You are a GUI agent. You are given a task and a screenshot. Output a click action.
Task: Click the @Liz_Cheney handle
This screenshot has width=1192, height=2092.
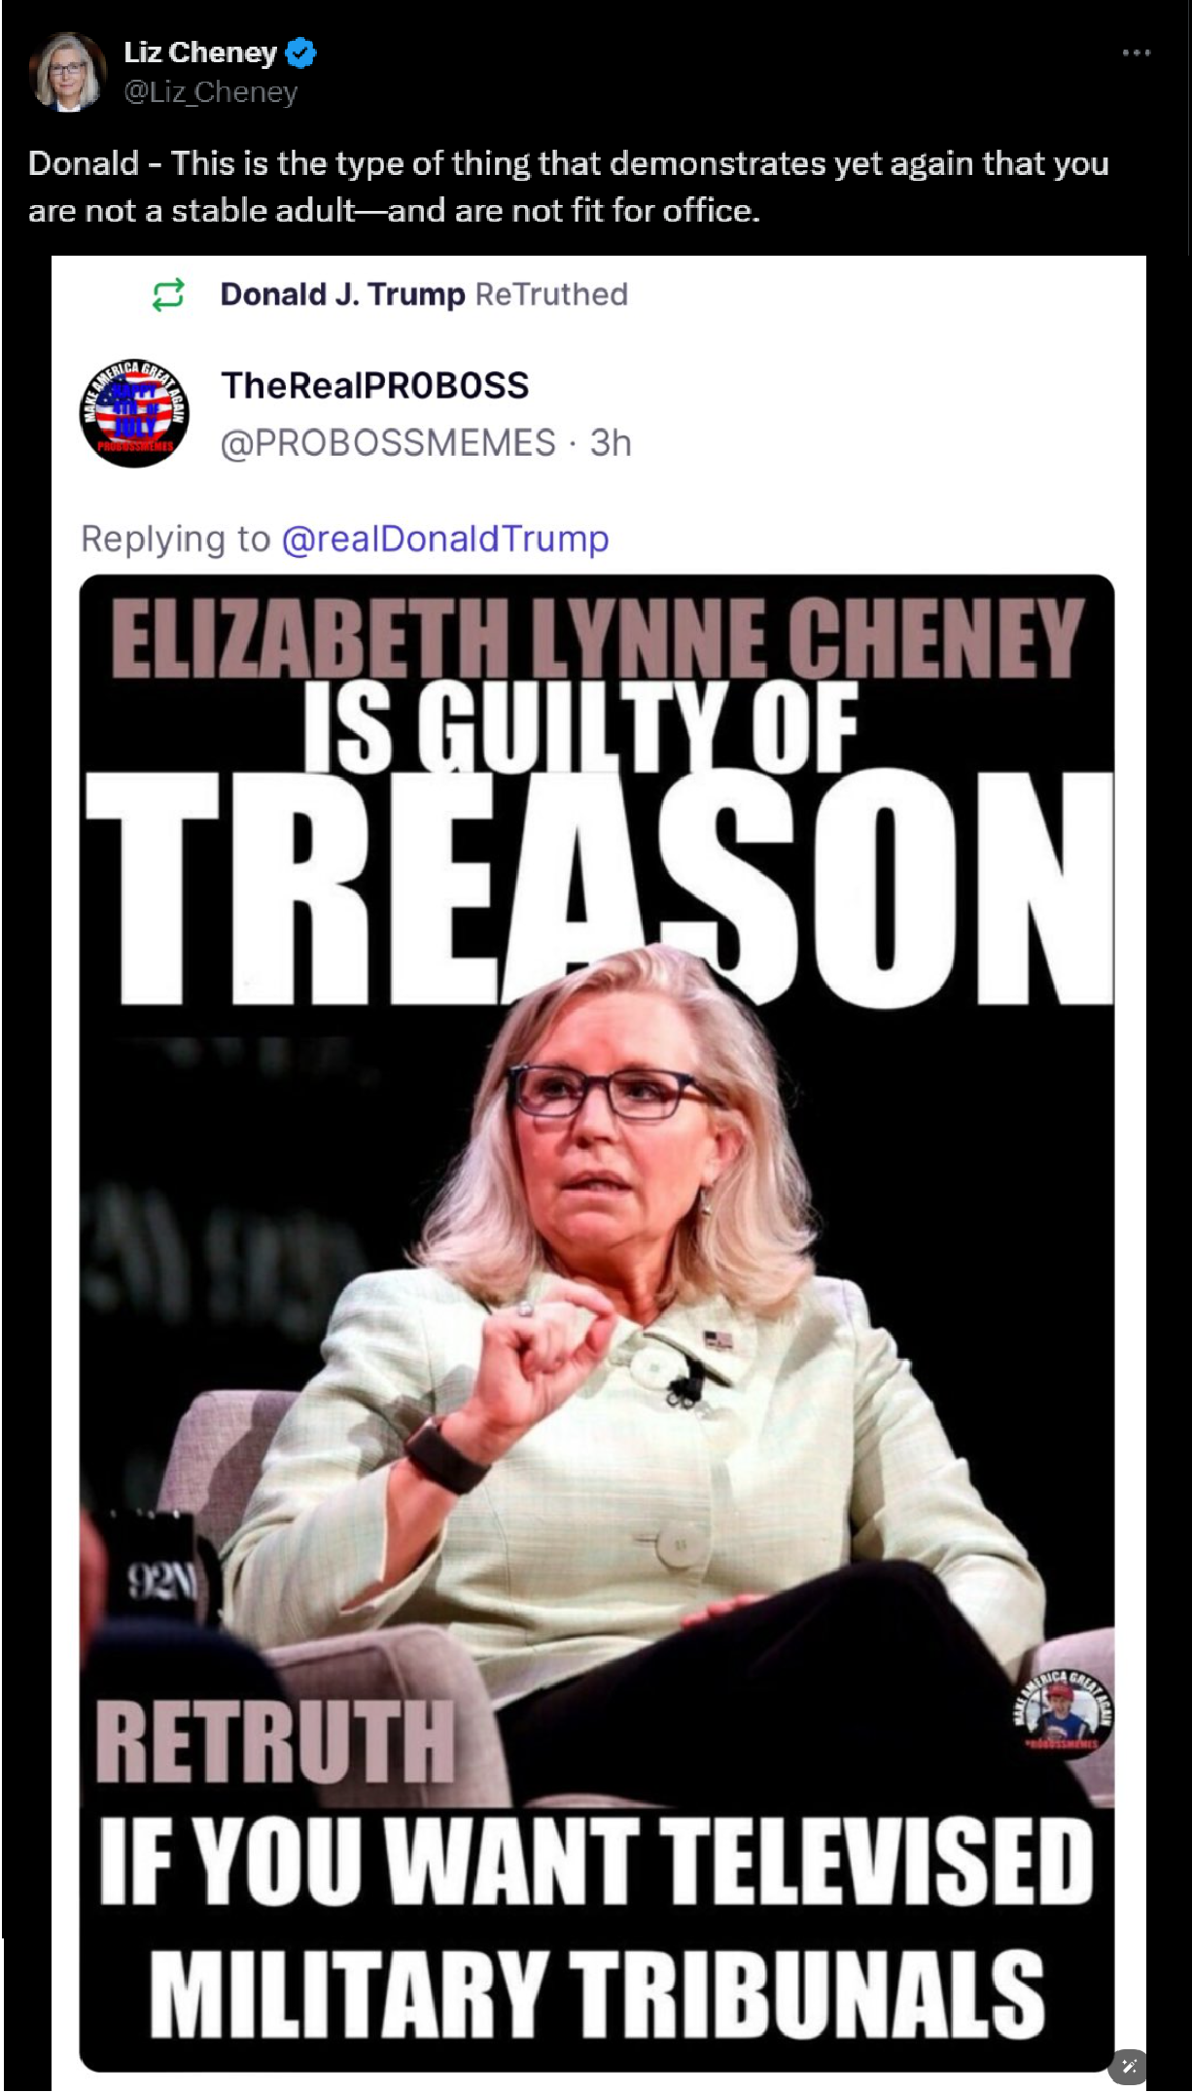point(211,92)
